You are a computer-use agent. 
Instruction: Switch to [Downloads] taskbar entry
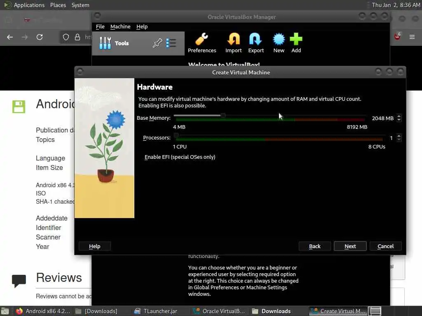pos(96,311)
